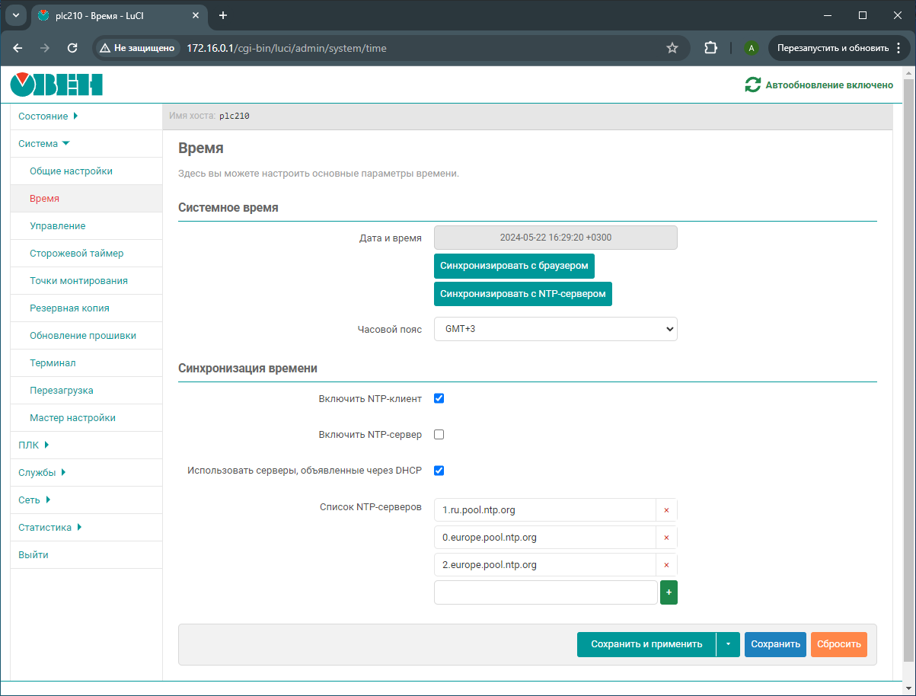Screen dimensions: 916x696
Task: Click Синхронизировать с браузером button
Action: pos(514,267)
